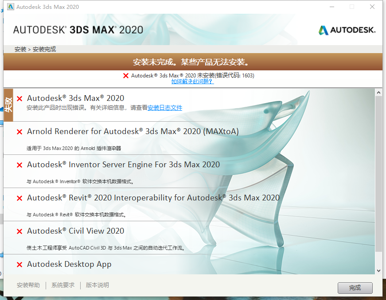The width and height of the screenshot is (386, 300).
Task: Click error icon next to Arnold Renderer MAXtoA
Action: [x=19, y=131]
